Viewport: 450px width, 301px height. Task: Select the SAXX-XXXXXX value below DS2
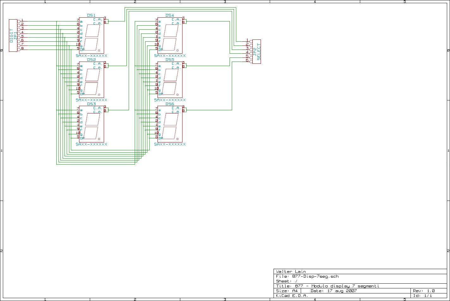coord(91,100)
